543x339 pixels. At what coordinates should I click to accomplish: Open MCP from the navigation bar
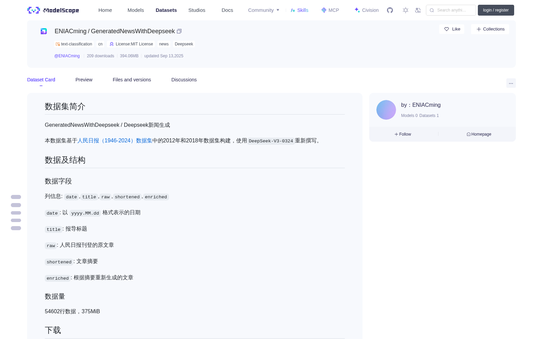[330, 10]
